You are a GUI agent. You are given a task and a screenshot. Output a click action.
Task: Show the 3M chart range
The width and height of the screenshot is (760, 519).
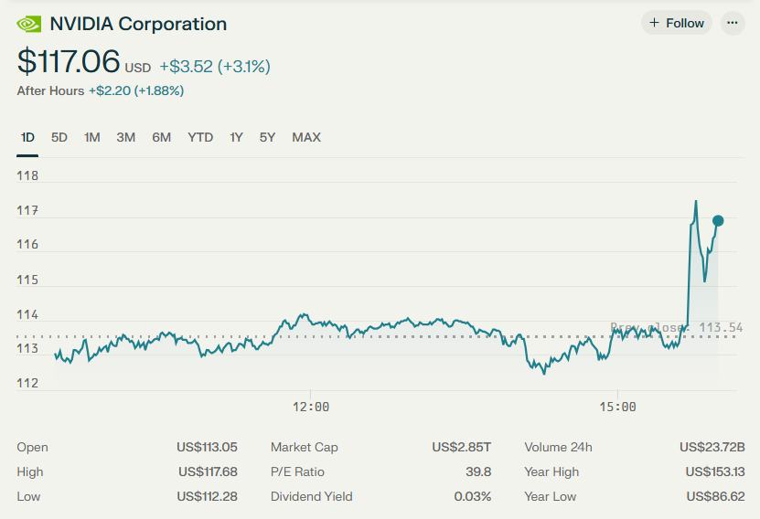point(125,137)
